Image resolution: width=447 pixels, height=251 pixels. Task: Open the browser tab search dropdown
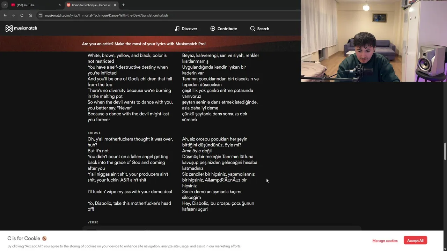point(5,5)
